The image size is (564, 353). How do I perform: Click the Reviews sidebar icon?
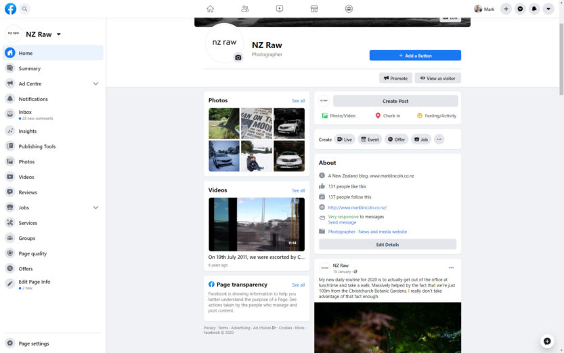[x=10, y=192]
